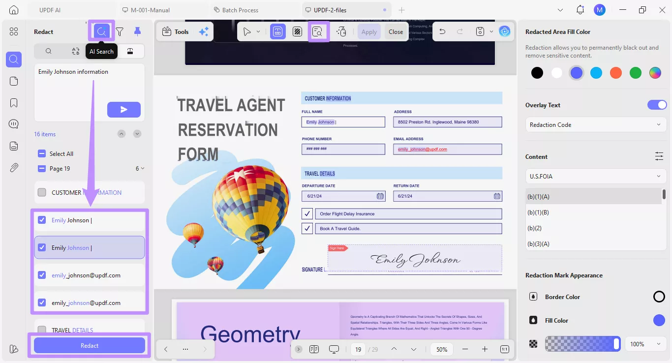Image resolution: width=672 pixels, height=363 pixels.
Task: Open the Redaction Code dropdown
Action: point(596,124)
